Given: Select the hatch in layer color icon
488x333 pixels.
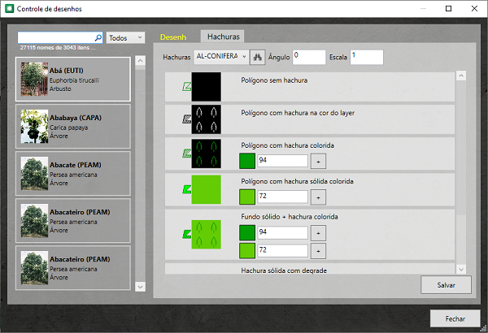Looking at the screenshot, I should (x=186, y=119).
